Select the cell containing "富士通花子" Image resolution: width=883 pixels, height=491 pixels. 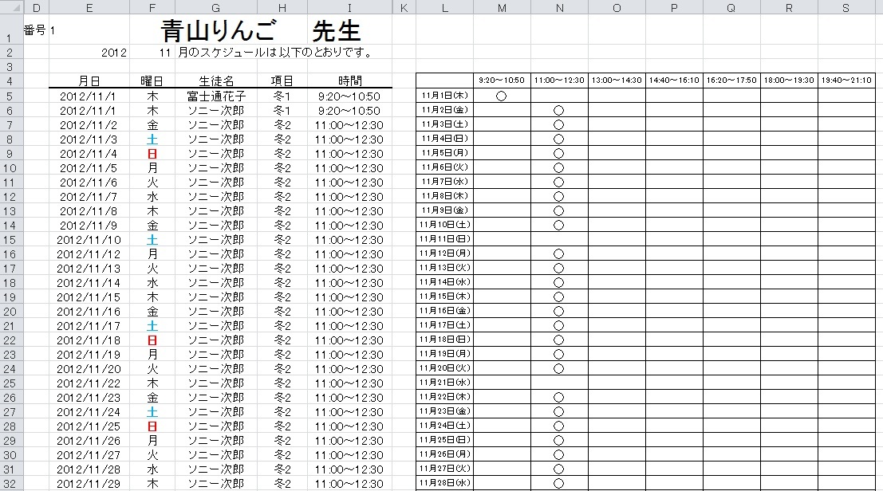[216, 96]
